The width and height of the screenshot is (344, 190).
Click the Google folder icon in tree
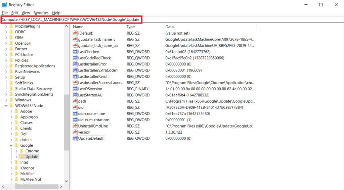16,145
